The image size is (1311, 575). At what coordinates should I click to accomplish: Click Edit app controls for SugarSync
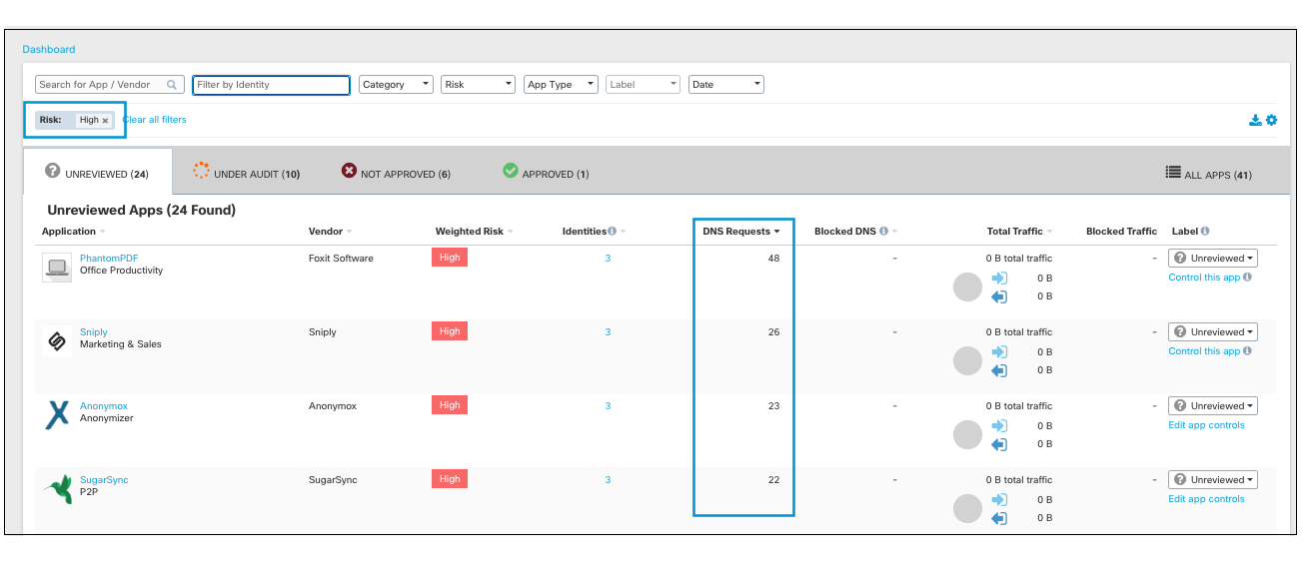pyautogui.click(x=1206, y=499)
